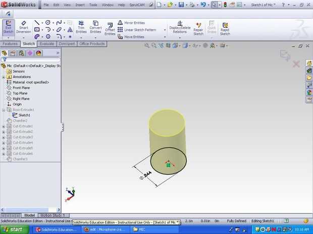313x234 pixels.
Task: Click the Open file icon
Action: point(170,5)
